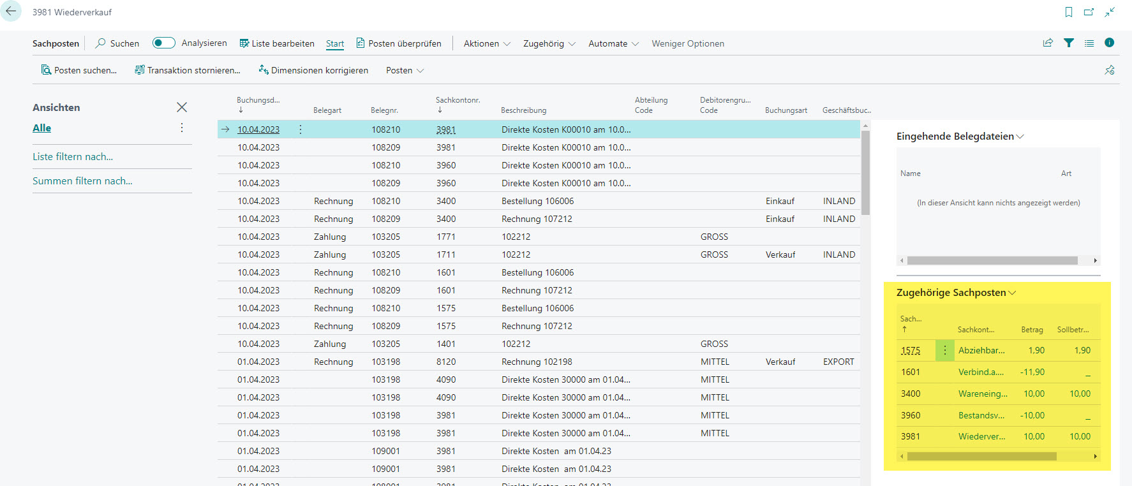
Task: Show the FactBox info icon
Action: tap(1110, 43)
